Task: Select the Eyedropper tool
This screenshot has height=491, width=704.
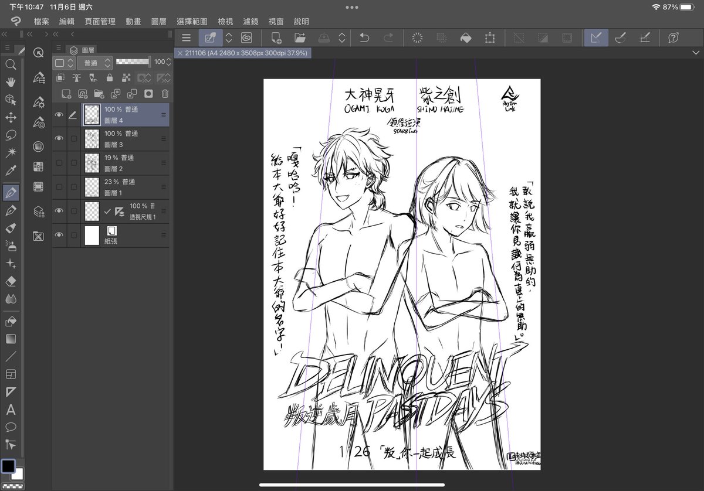Action: [x=11, y=171]
